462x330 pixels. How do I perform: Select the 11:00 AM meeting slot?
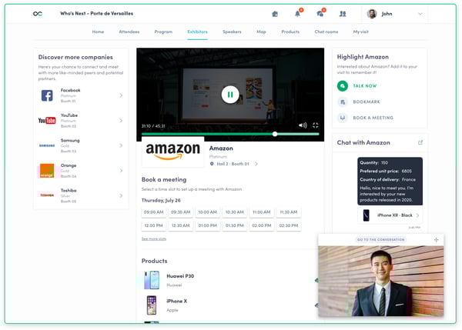coord(262,212)
